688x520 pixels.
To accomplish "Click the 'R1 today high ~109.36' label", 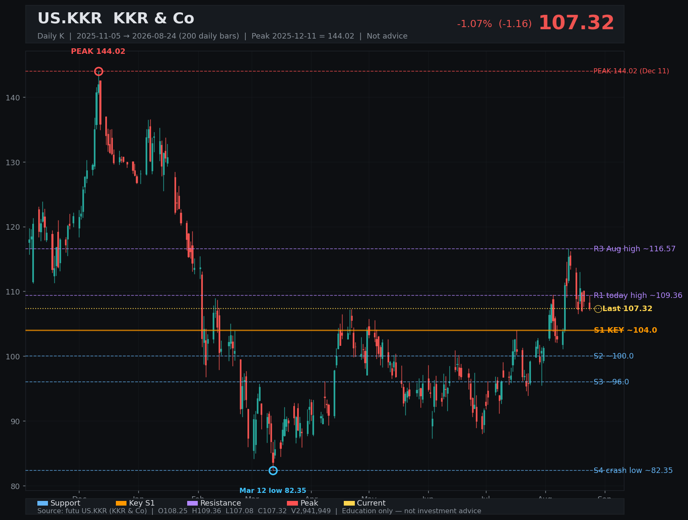I will 638,295.
